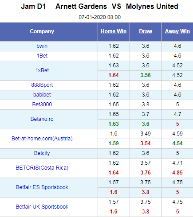The width and height of the screenshot is (193, 217).
Task: Open the Betcity company link
Action: [x=42, y=153]
